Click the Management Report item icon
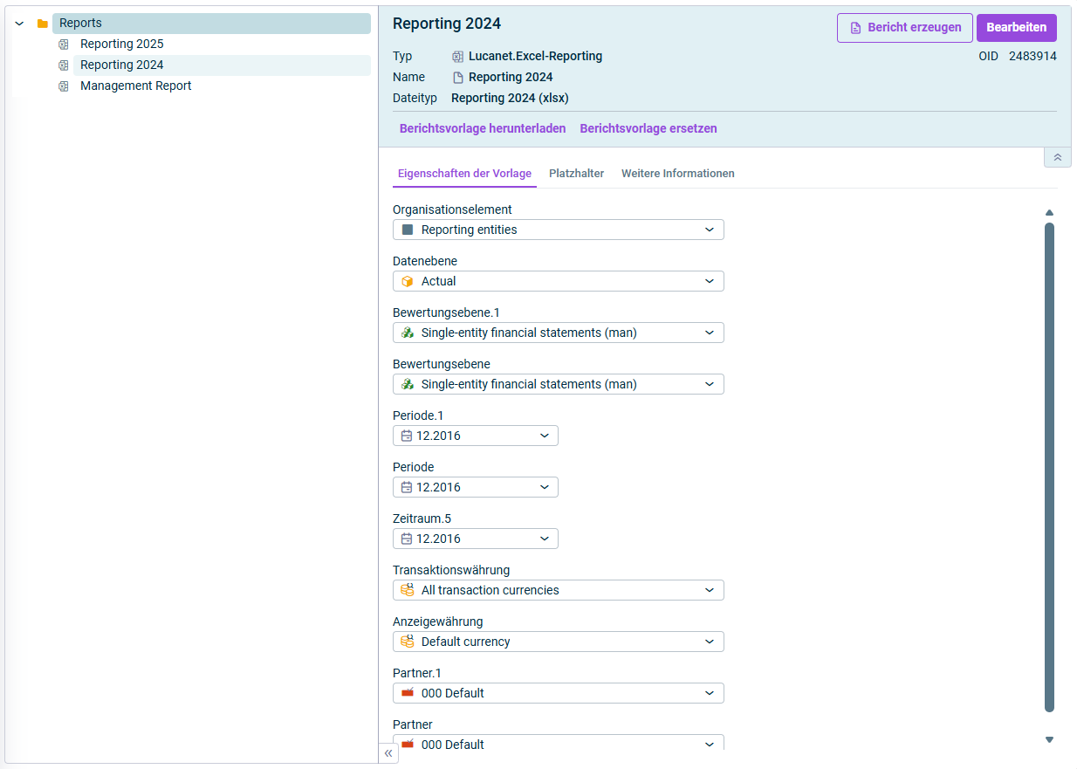 [x=63, y=86]
